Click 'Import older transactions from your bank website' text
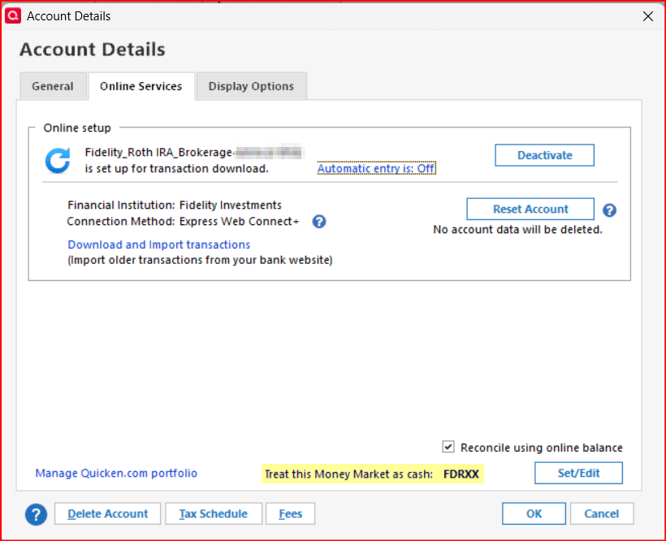 pyautogui.click(x=200, y=260)
